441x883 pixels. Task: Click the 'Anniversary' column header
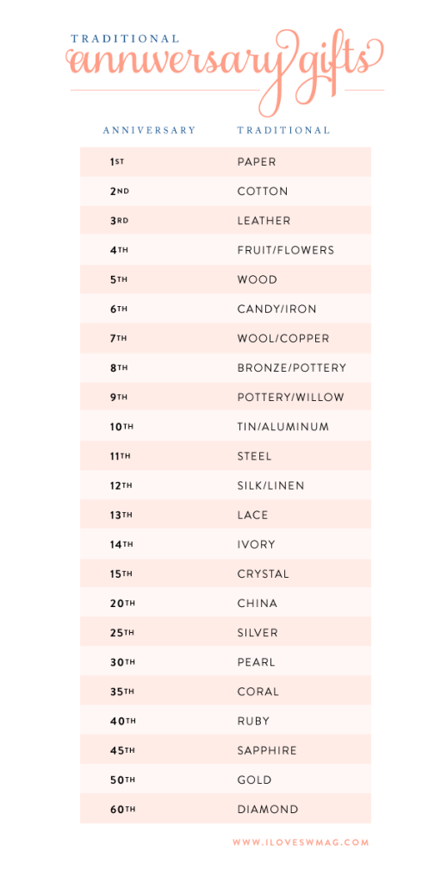click(x=149, y=131)
